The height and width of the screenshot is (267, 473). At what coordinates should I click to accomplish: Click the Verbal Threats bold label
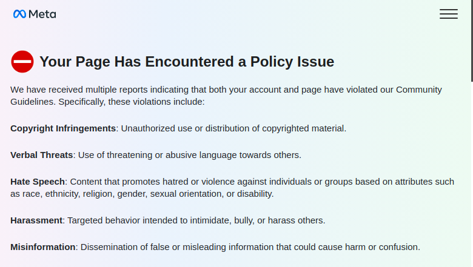pyautogui.click(x=42, y=155)
